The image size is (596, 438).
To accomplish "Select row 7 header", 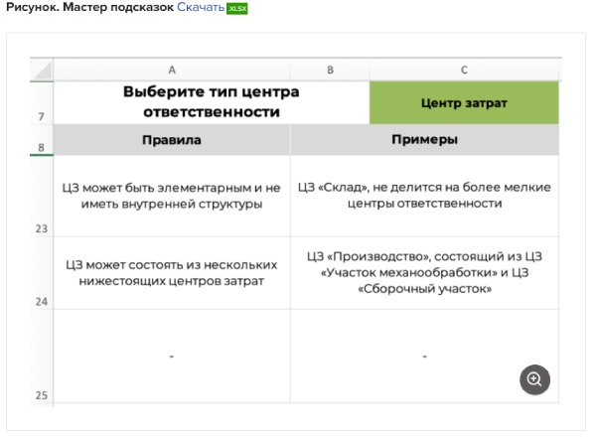I will (41, 116).
